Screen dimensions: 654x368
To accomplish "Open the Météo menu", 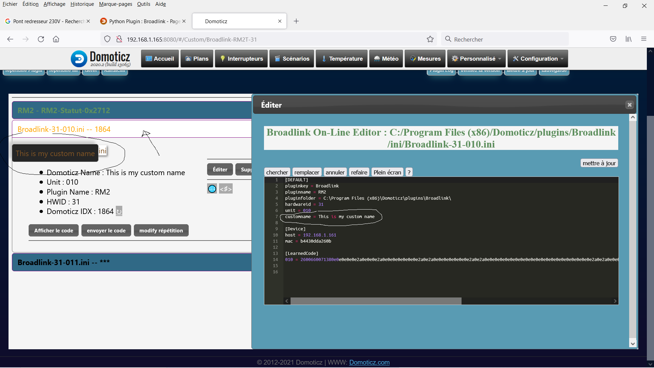I will (386, 59).
